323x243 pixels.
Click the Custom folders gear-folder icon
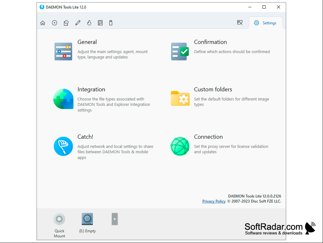tap(180, 98)
